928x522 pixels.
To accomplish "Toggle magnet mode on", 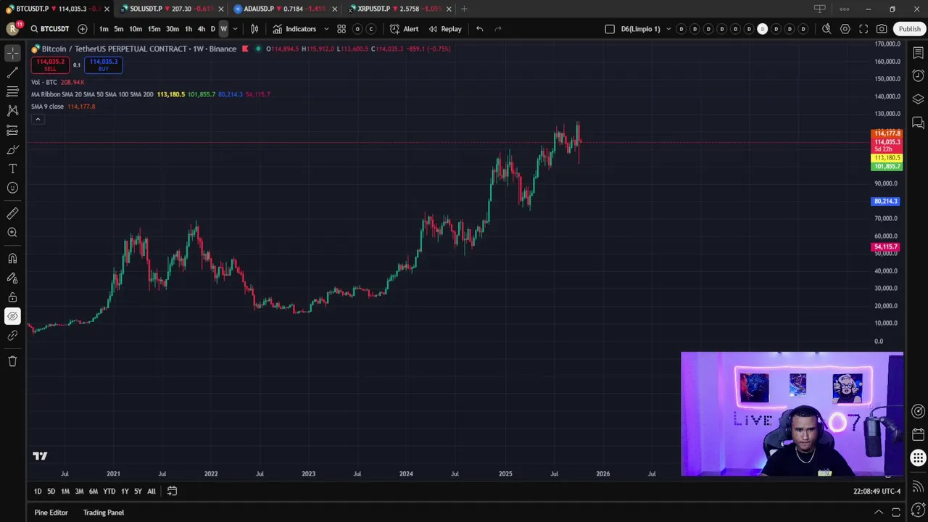I will point(12,259).
